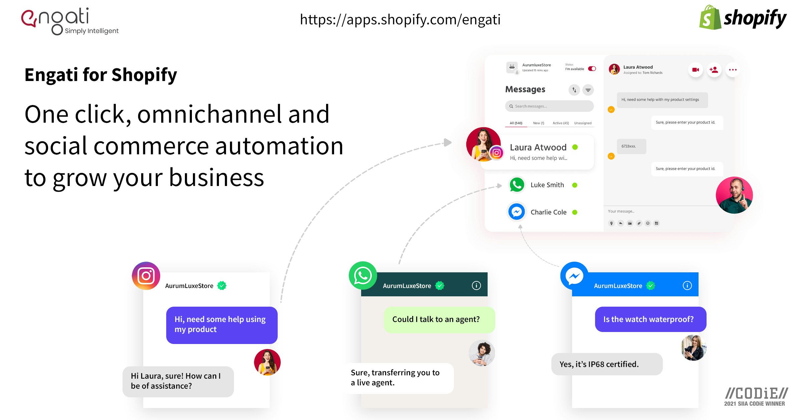Select the All (540) tab
Viewport: 801px width, 420px height.
click(516, 123)
